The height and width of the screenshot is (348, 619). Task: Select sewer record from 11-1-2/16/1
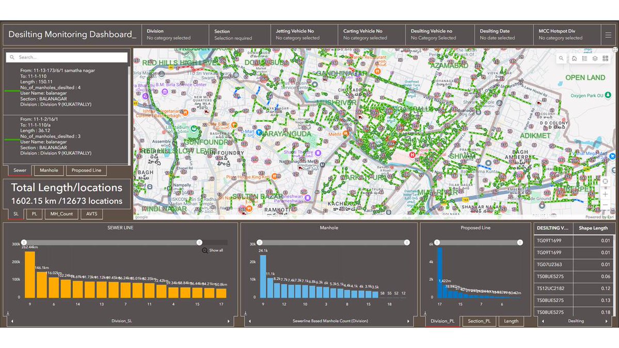tap(66, 136)
